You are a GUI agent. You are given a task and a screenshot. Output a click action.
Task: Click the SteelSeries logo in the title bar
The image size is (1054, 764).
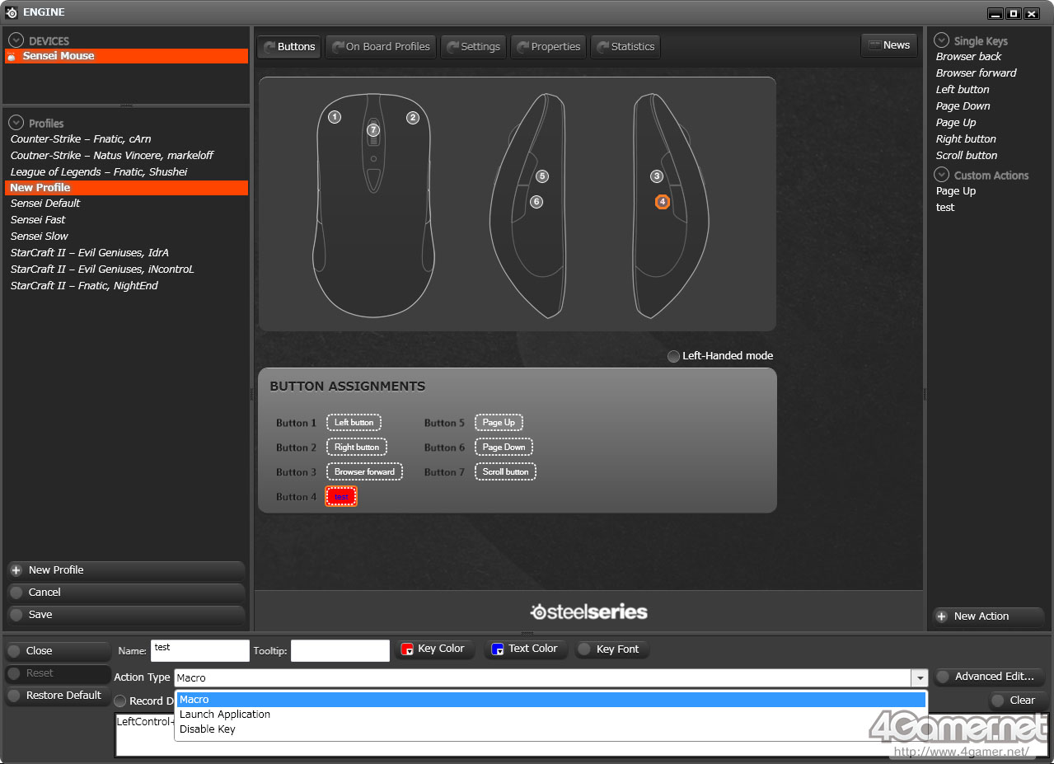12,12
